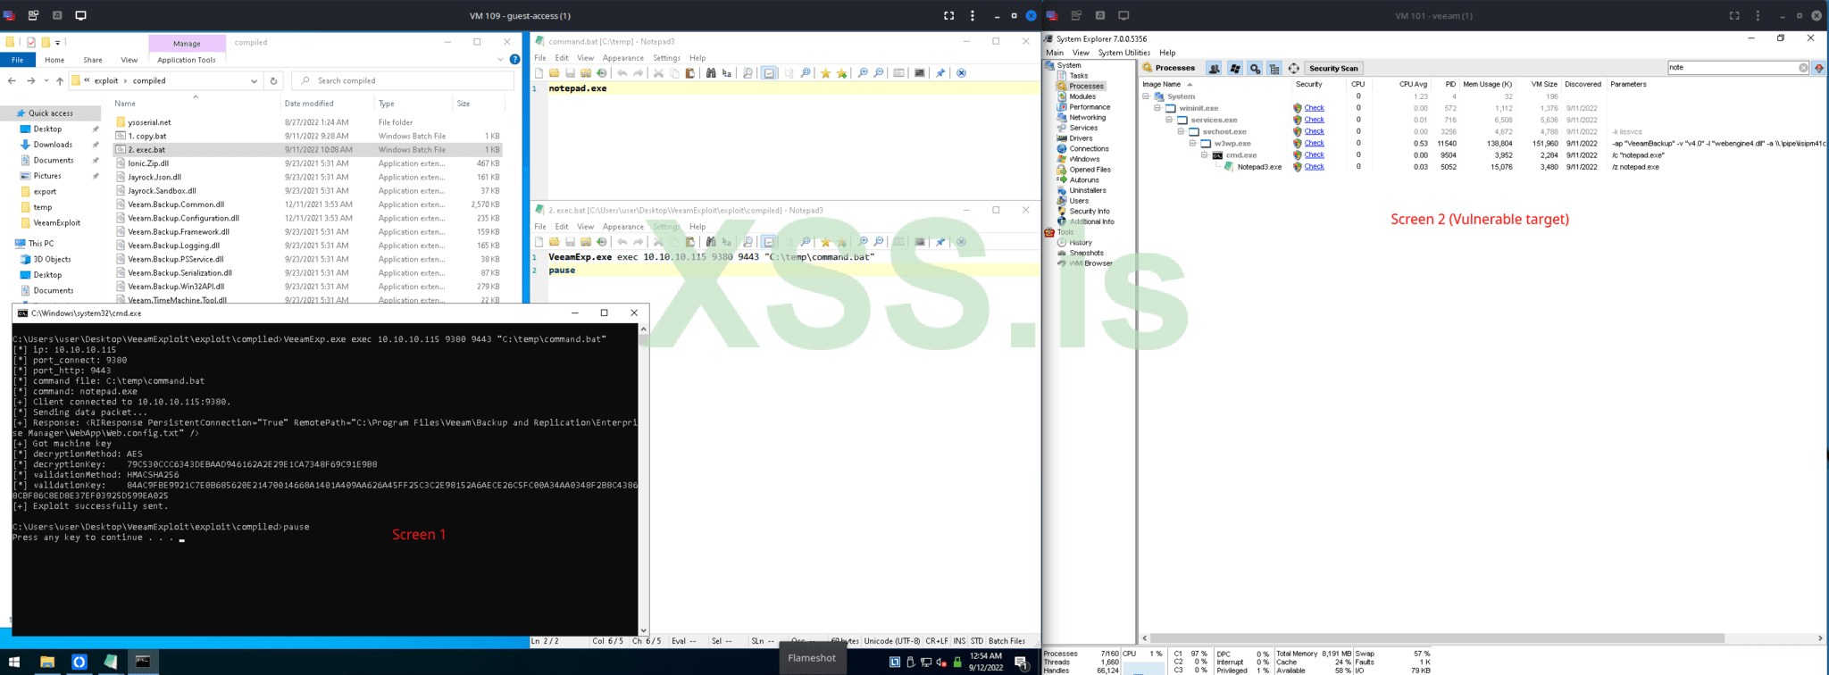
Task: Open VeeamExploit folder in Quick access
Action: tap(56, 223)
